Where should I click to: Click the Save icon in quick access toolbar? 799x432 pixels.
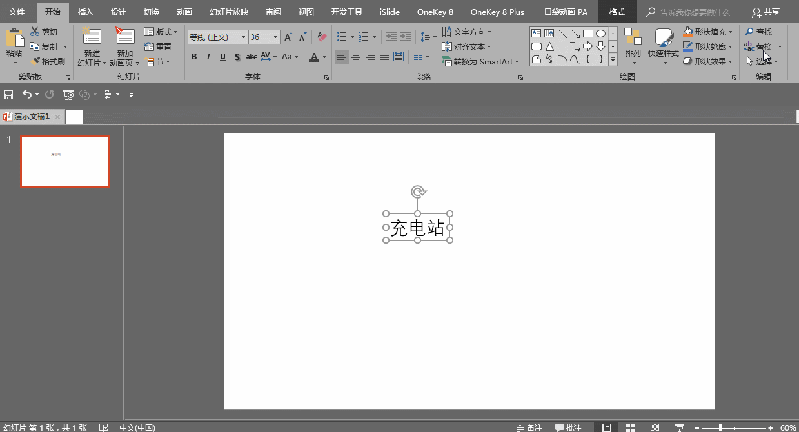pos(8,95)
